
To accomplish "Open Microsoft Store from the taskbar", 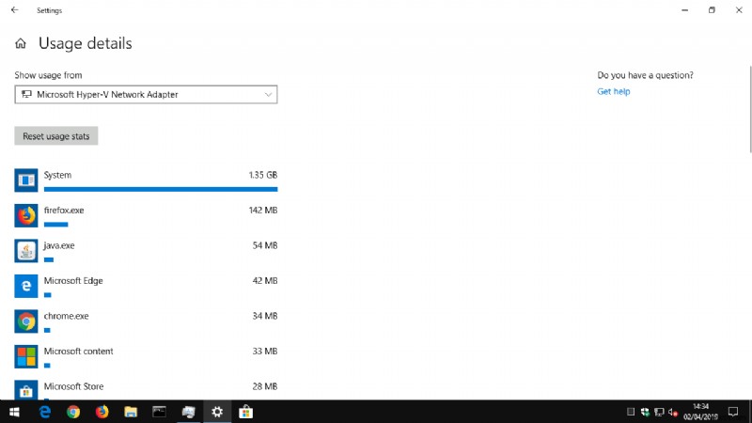I will pyautogui.click(x=245, y=412).
